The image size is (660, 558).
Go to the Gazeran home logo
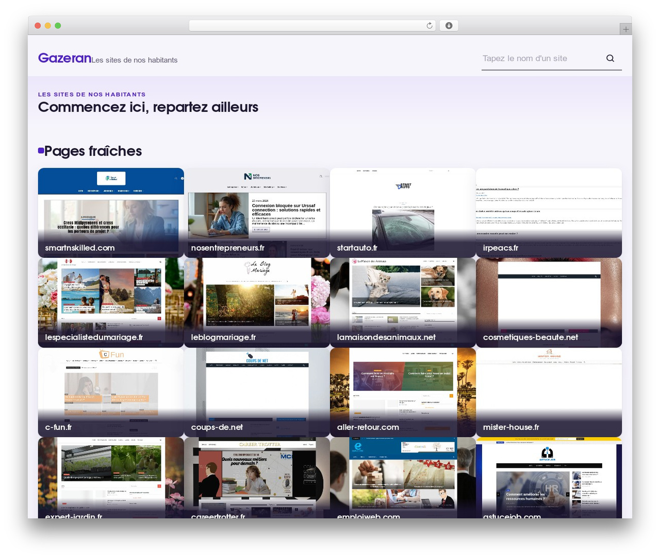point(64,58)
